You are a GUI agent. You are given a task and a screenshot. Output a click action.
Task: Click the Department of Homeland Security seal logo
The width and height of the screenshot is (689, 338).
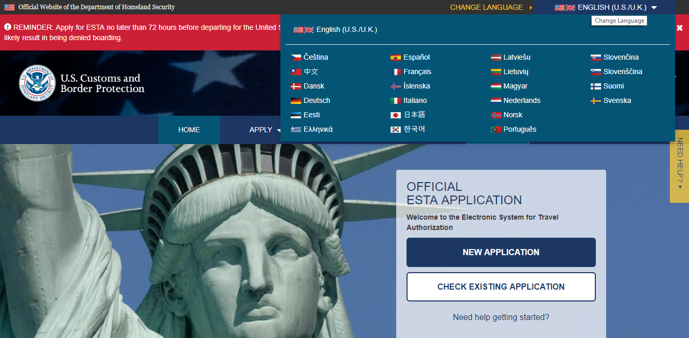pyautogui.click(x=37, y=83)
